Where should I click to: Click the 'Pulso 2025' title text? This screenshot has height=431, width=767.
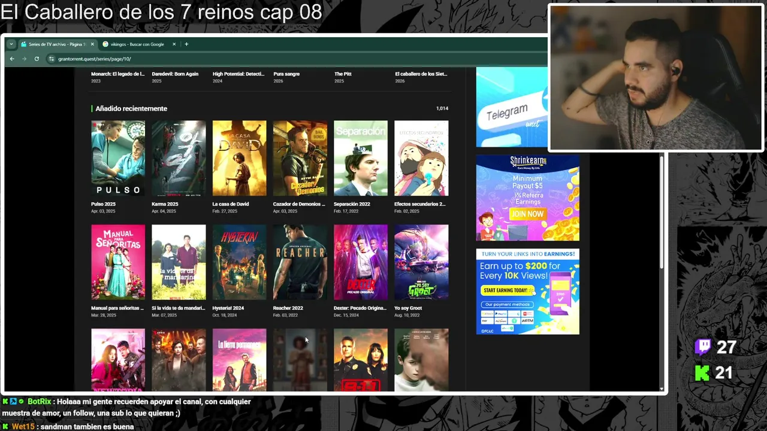(103, 204)
